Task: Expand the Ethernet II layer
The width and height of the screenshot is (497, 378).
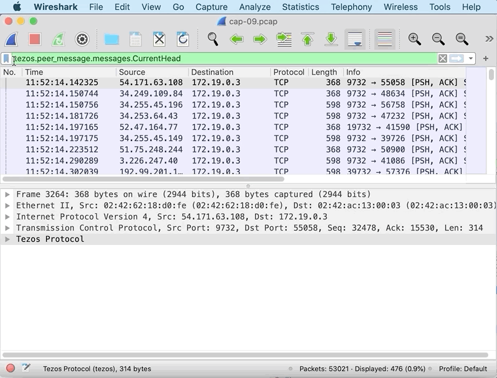Action: (x=7, y=206)
